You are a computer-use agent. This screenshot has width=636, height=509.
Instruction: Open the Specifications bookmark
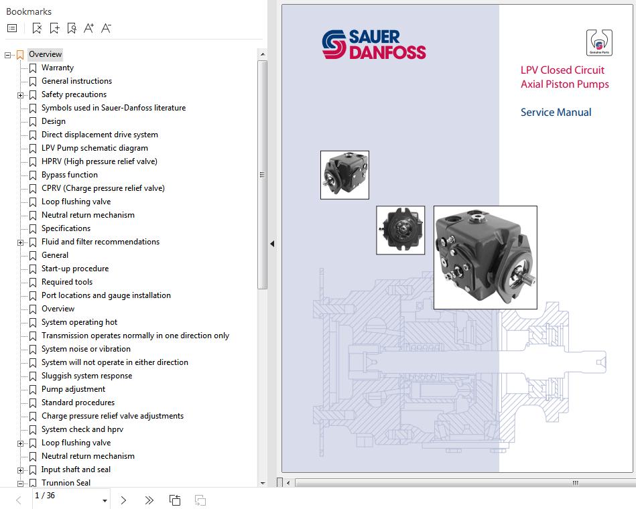click(66, 228)
